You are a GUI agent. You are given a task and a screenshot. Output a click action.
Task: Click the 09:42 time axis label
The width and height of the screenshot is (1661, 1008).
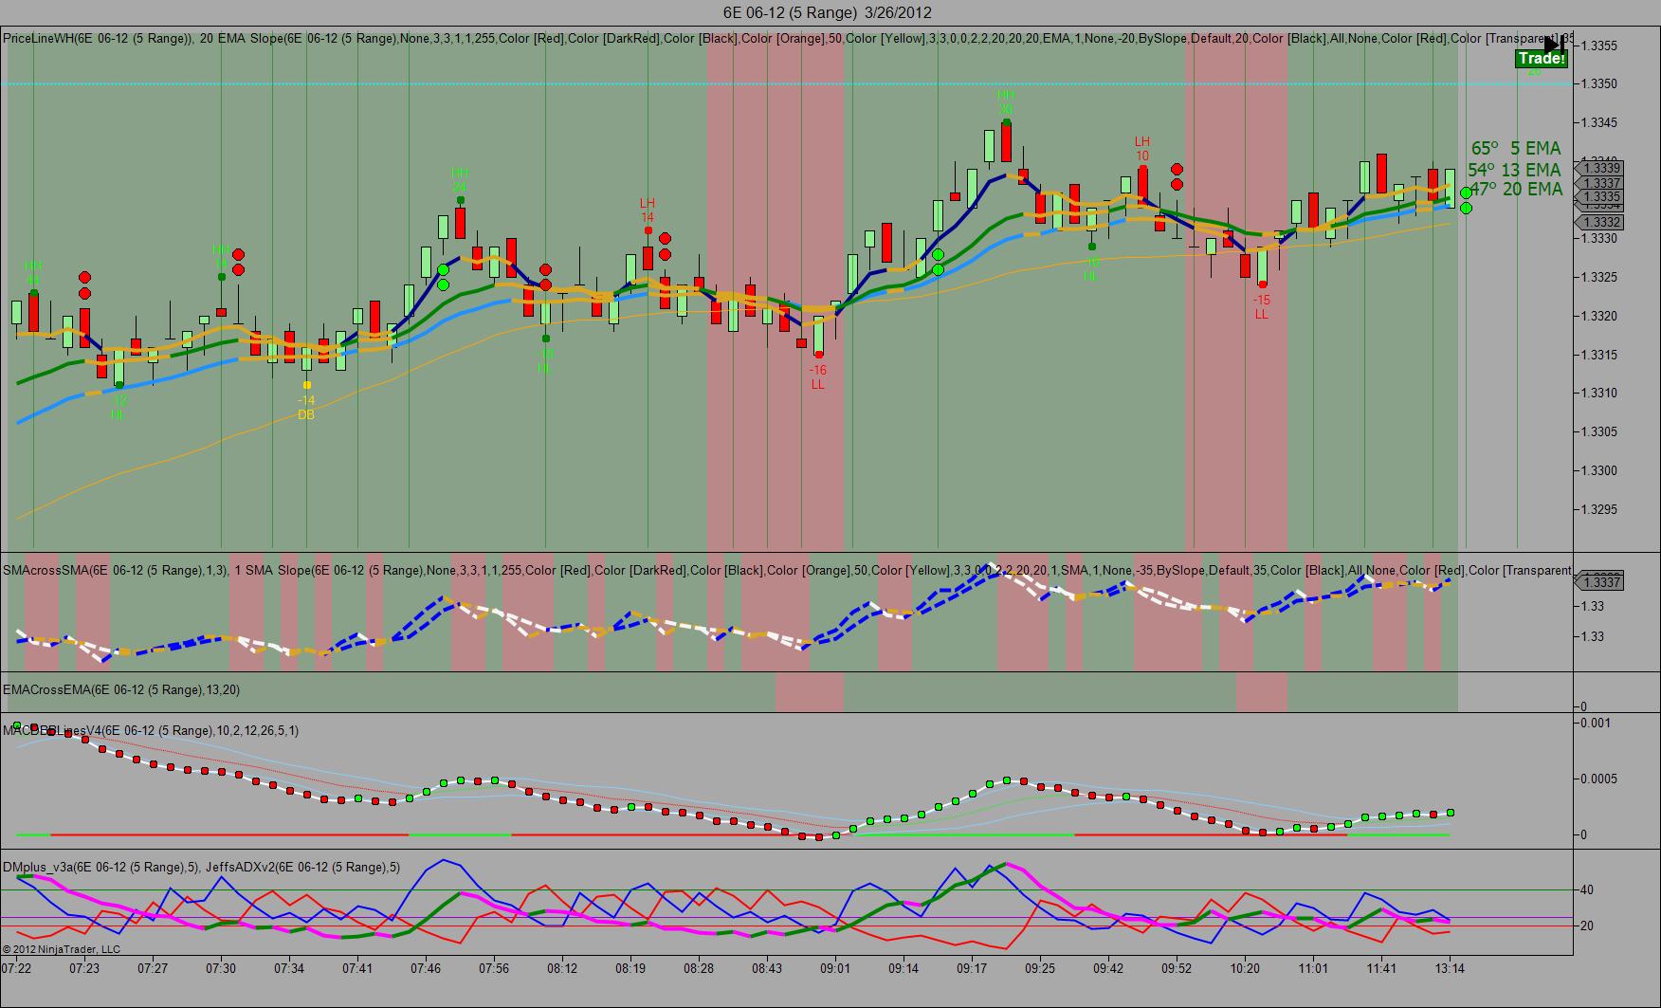point(1108,969)
